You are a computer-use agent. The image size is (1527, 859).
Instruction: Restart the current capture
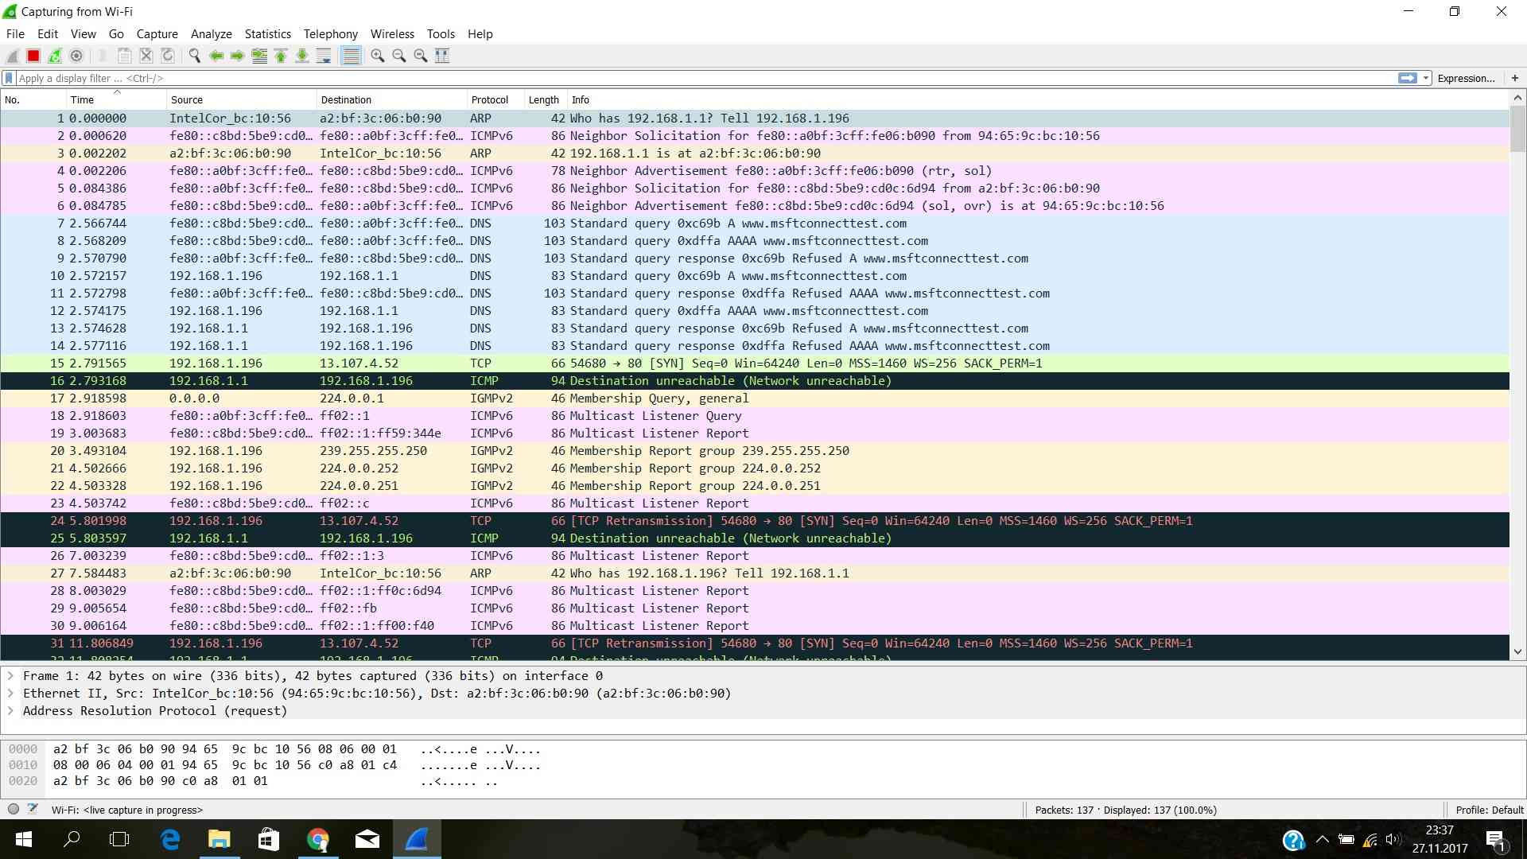point(55,56)
